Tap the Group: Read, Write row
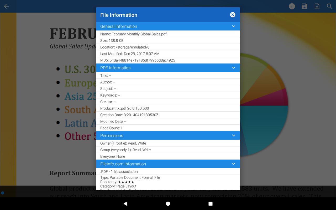This screenshot has width=336, height=210. (168, 150)
